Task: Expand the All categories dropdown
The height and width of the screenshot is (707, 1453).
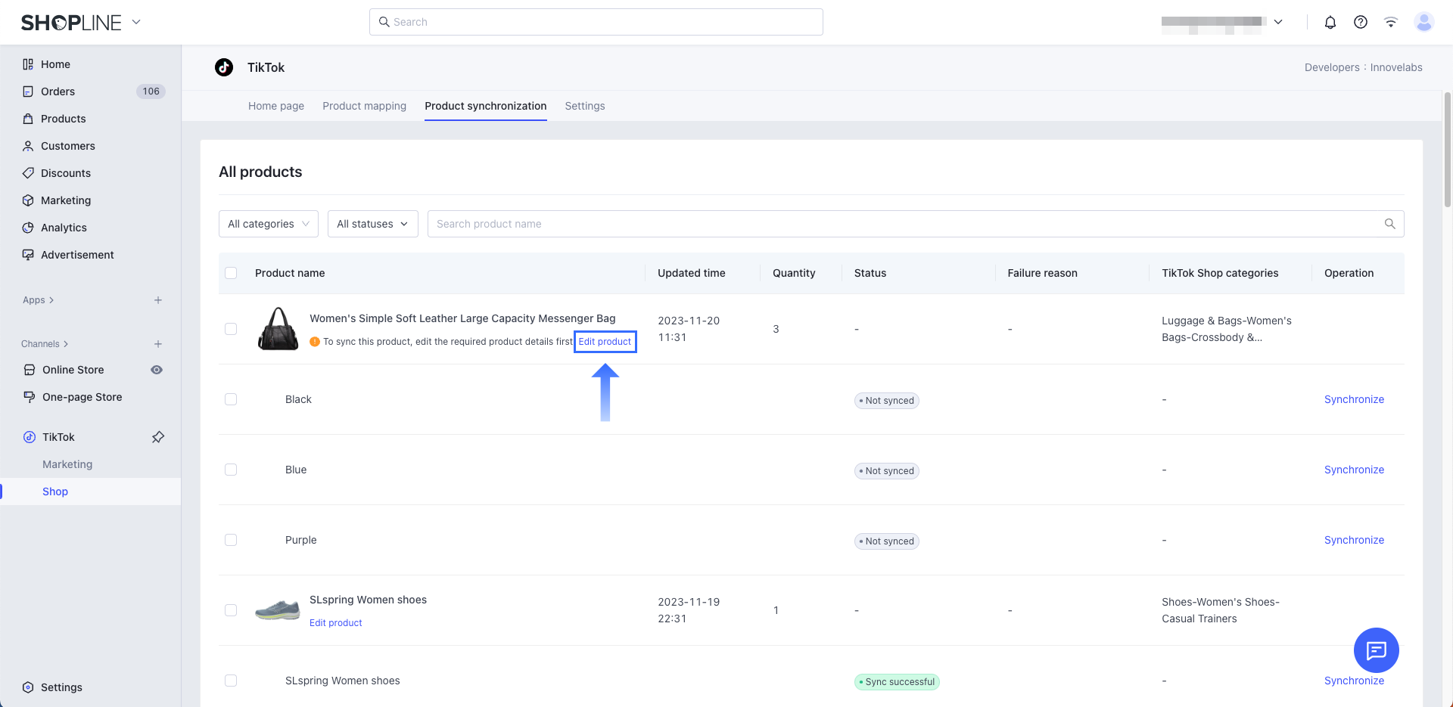Action: 269,224
